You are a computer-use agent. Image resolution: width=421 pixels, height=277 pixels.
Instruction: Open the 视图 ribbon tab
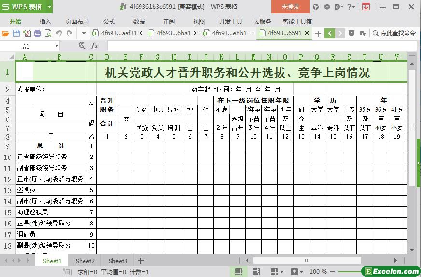tap(199, 21)
